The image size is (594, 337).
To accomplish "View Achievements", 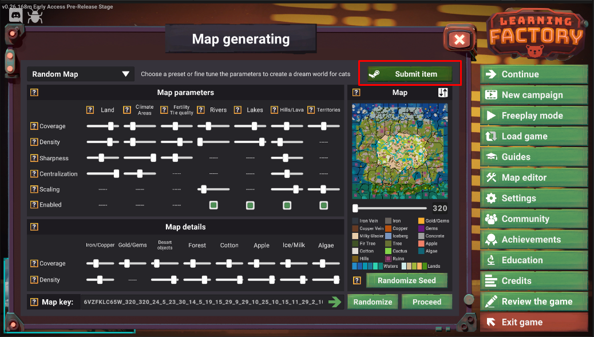I will (534, 240).
